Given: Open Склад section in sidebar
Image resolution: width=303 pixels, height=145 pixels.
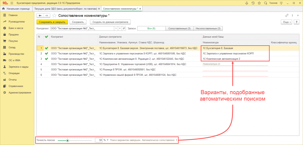Looking at the screenshot, I should click(x=12, y=47).
